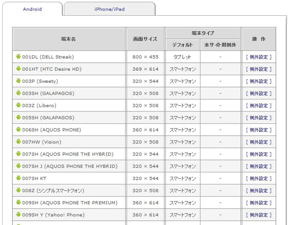291x225 pixels.
Task: Open 例外設定 for 009SH (AQUOS PHONE THE PREMIUM)
Action: 259,203
